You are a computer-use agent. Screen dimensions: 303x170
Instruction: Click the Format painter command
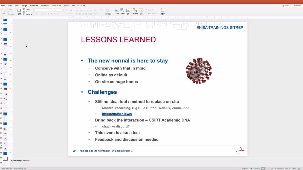pos(10,14)
